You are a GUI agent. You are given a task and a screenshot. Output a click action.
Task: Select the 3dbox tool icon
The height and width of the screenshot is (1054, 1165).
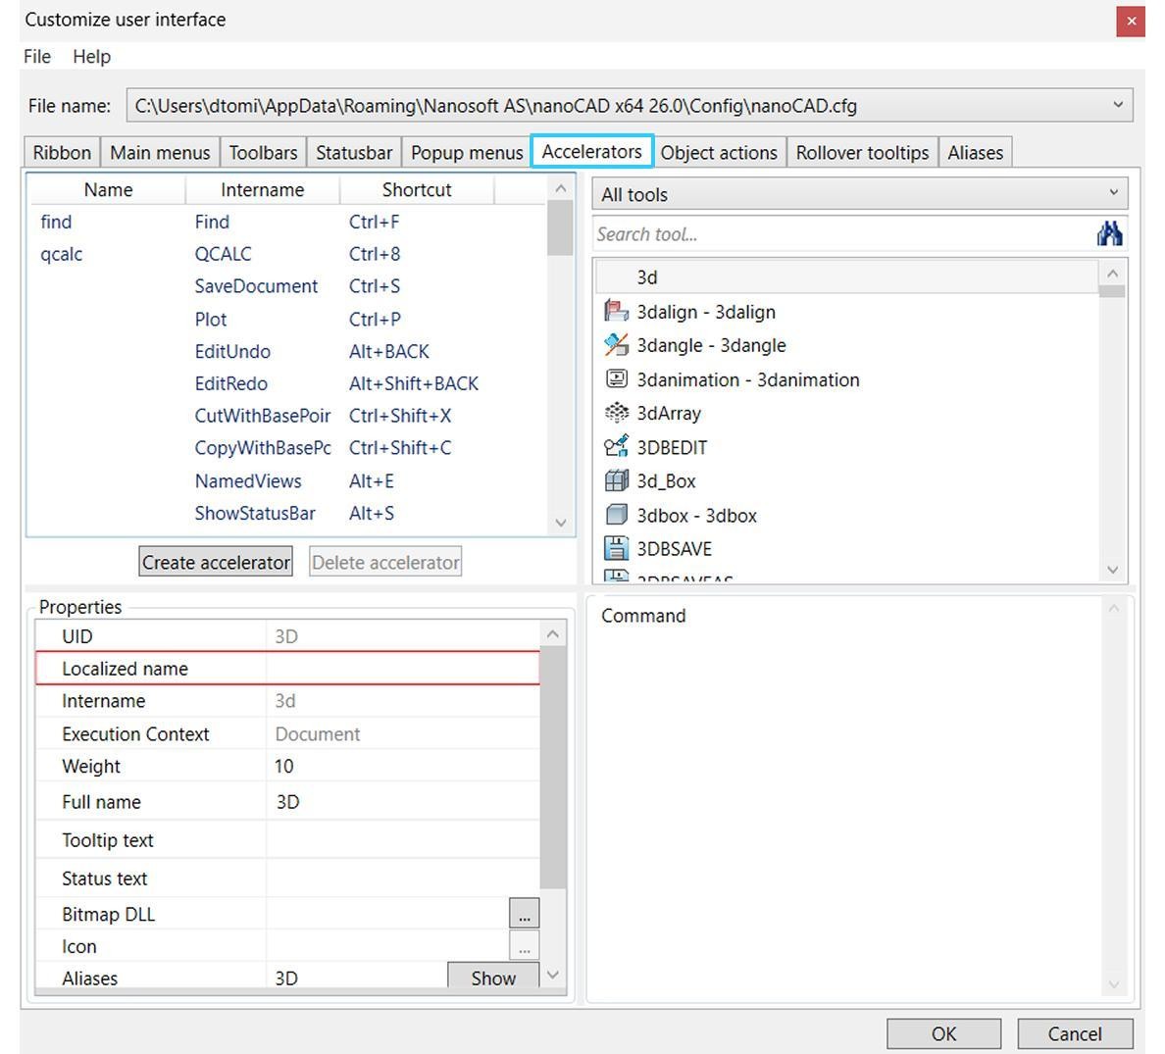point(616,515)
